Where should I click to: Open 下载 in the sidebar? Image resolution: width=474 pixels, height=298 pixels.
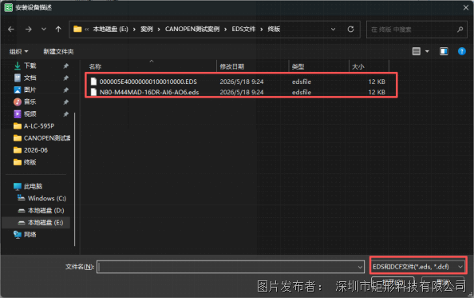click(30, 66)
